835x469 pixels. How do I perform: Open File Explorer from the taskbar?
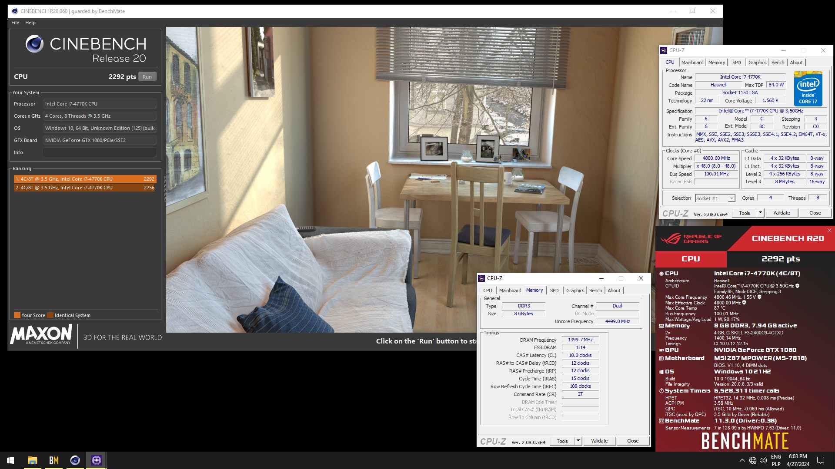pyautogui.click(x=32, y=460)
